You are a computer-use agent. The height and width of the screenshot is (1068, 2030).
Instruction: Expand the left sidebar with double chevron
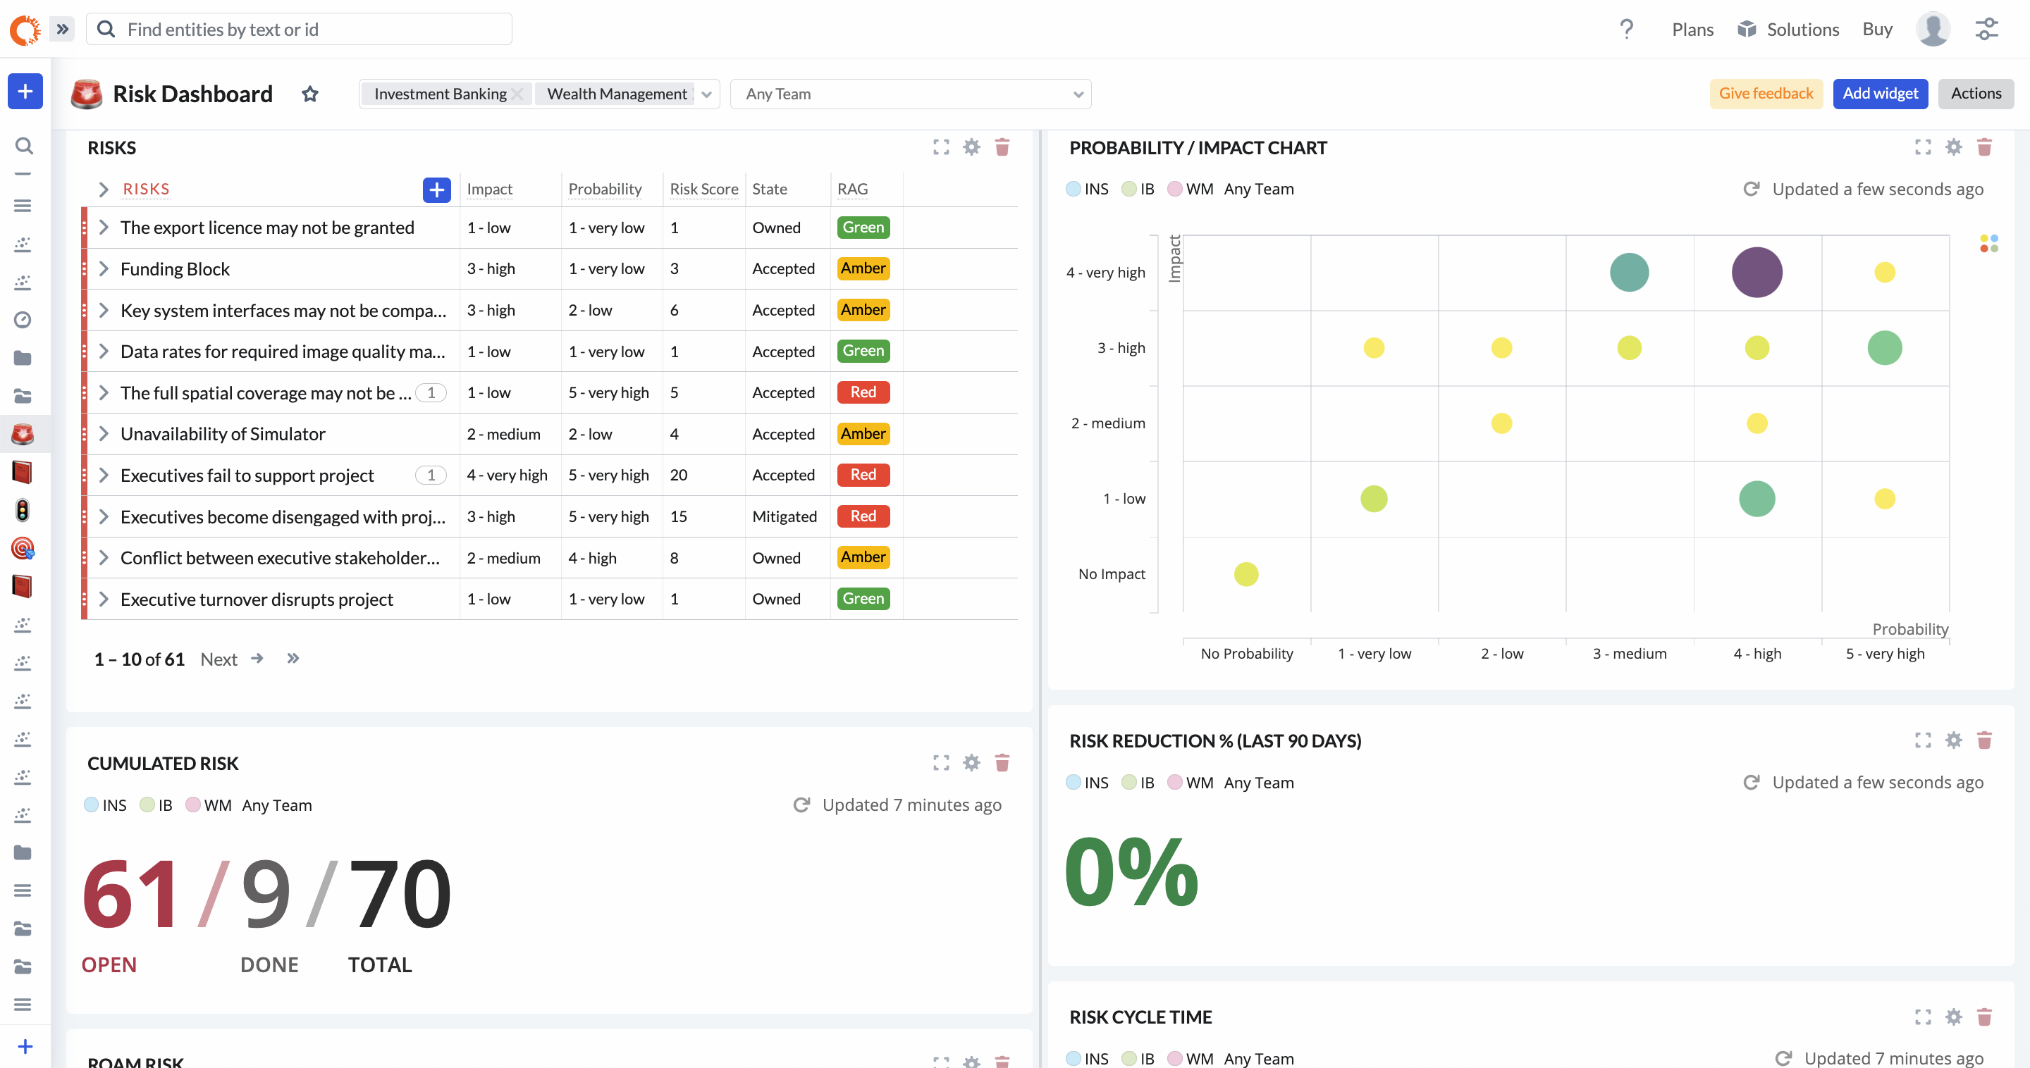62,29
